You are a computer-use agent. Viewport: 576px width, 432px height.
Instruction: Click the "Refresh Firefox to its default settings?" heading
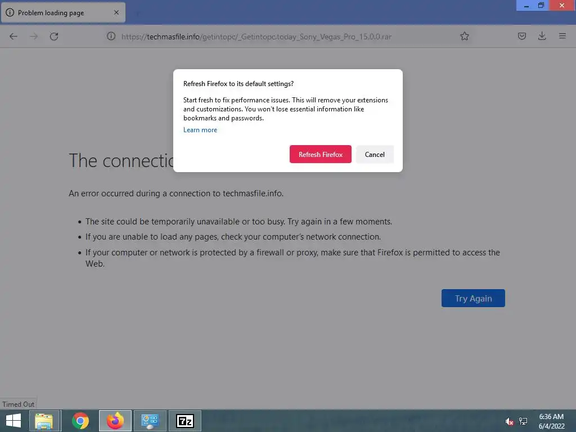coord(238,84)
